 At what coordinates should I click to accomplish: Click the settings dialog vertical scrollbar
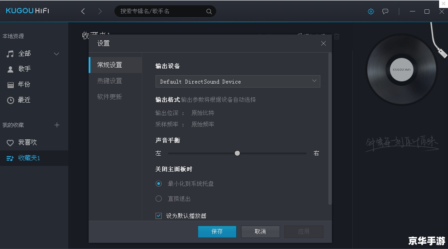pos(330,128)
